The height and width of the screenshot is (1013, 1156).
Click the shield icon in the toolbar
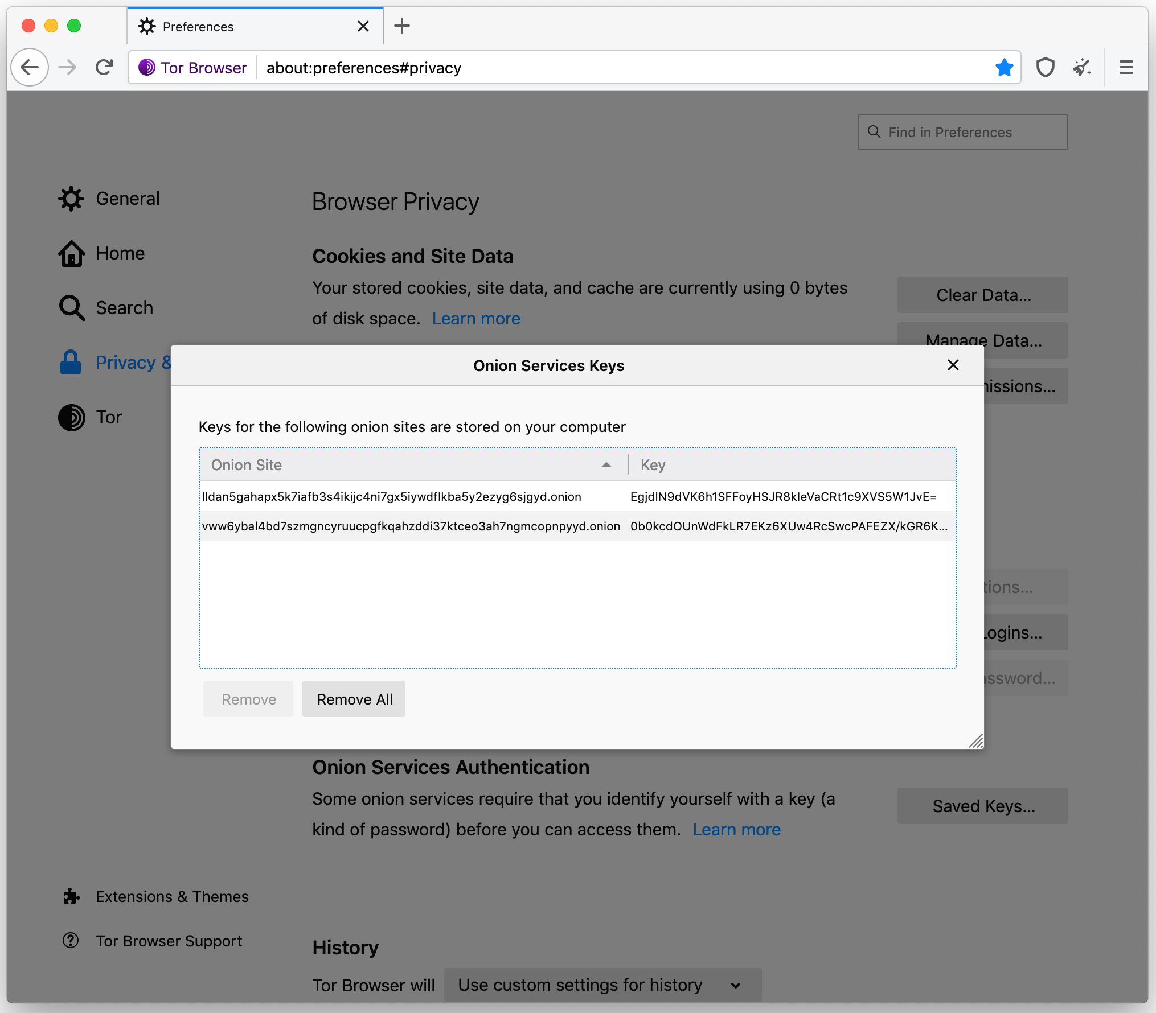(1046, 67)
